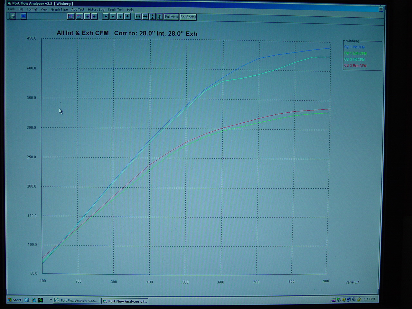The image size is (412, 309).
Task: Open the Add Test menu
Action: (x=78, y=9)
